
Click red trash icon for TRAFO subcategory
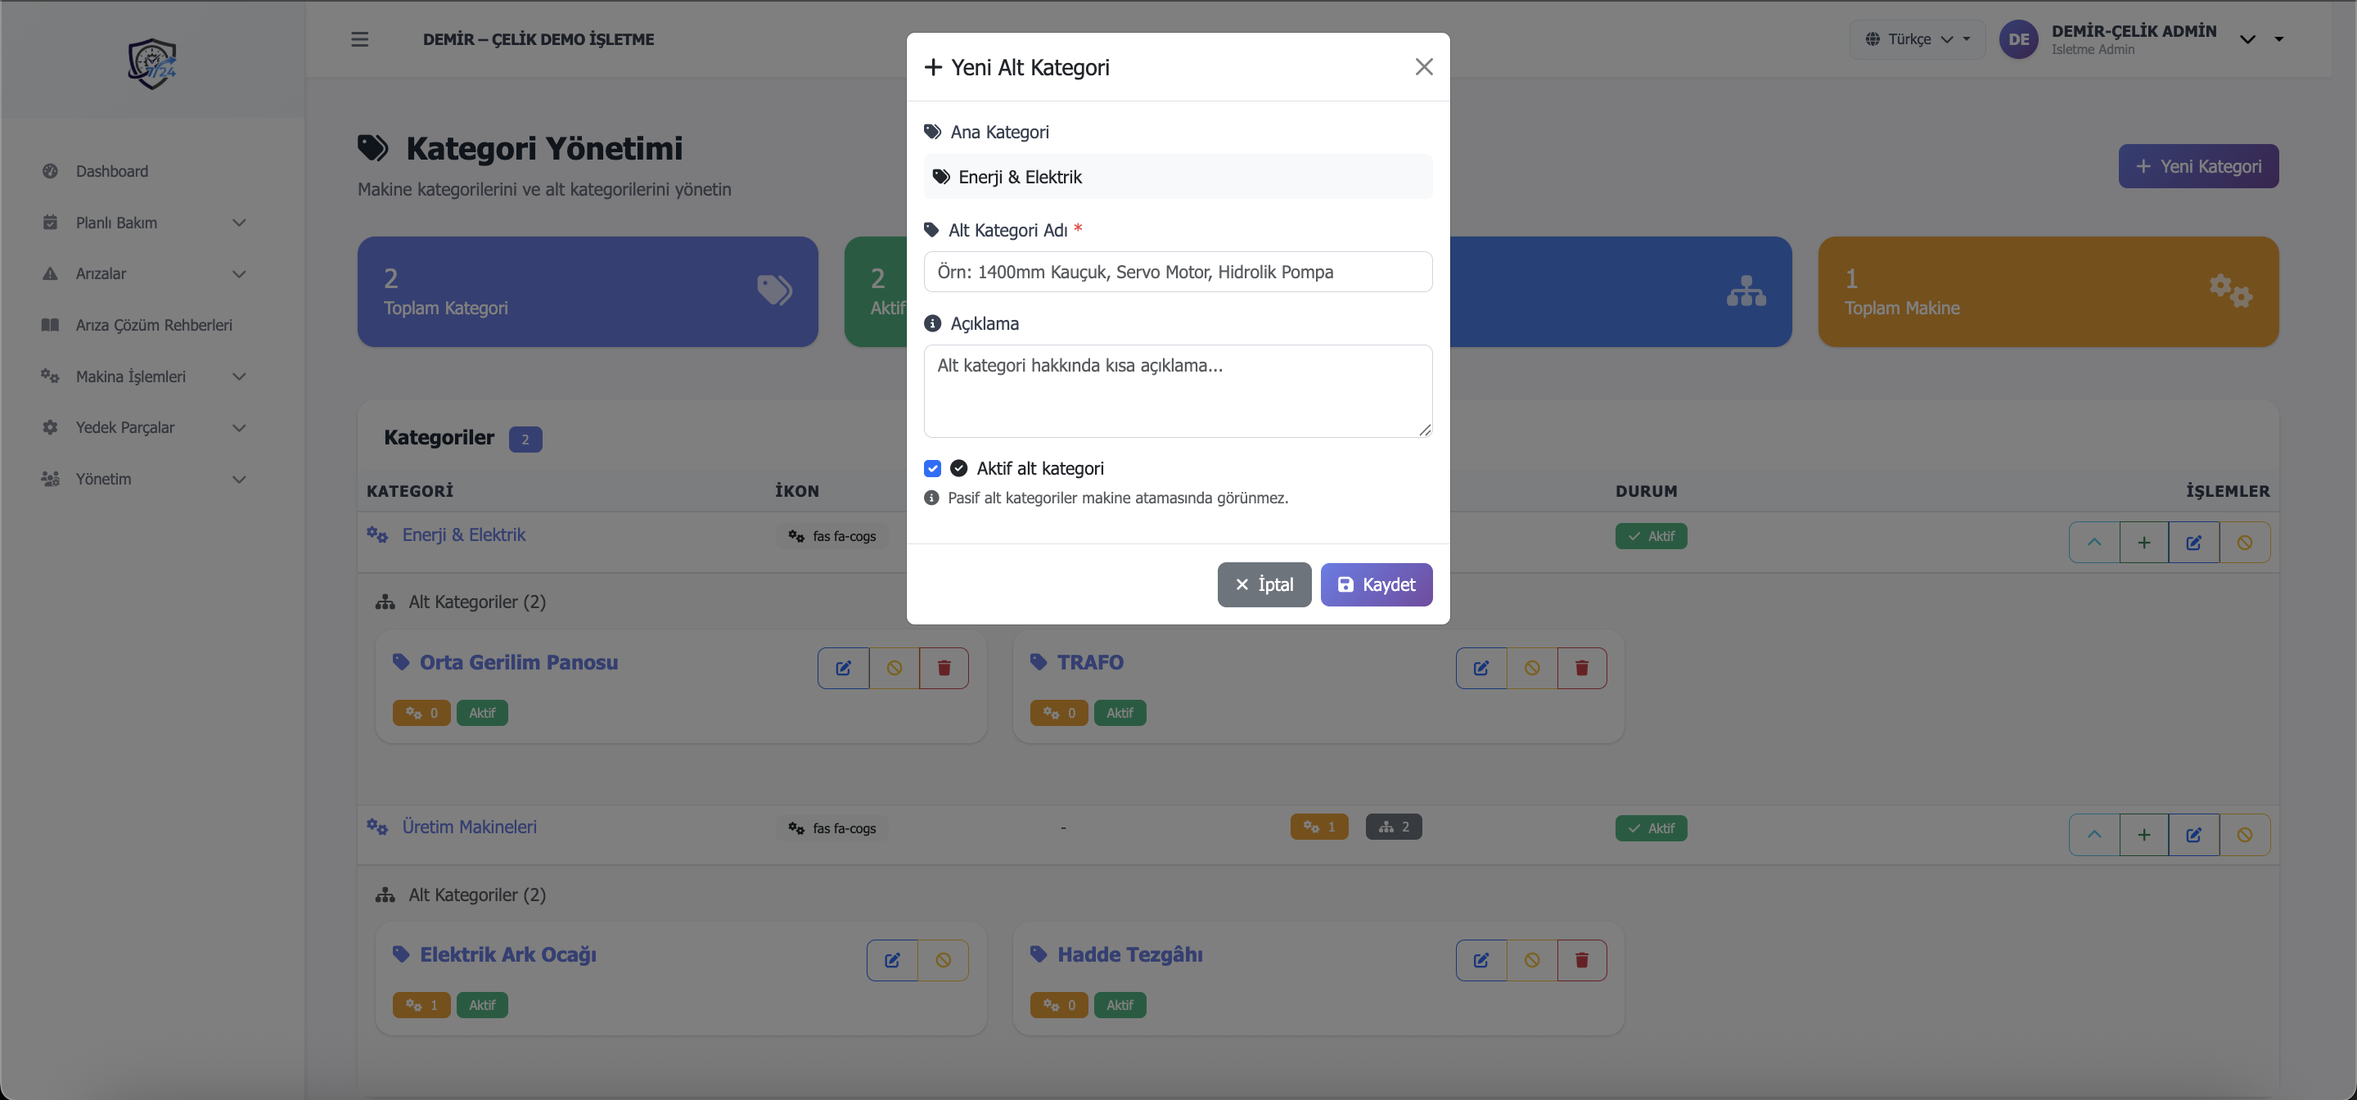[x=1581, y=668]
